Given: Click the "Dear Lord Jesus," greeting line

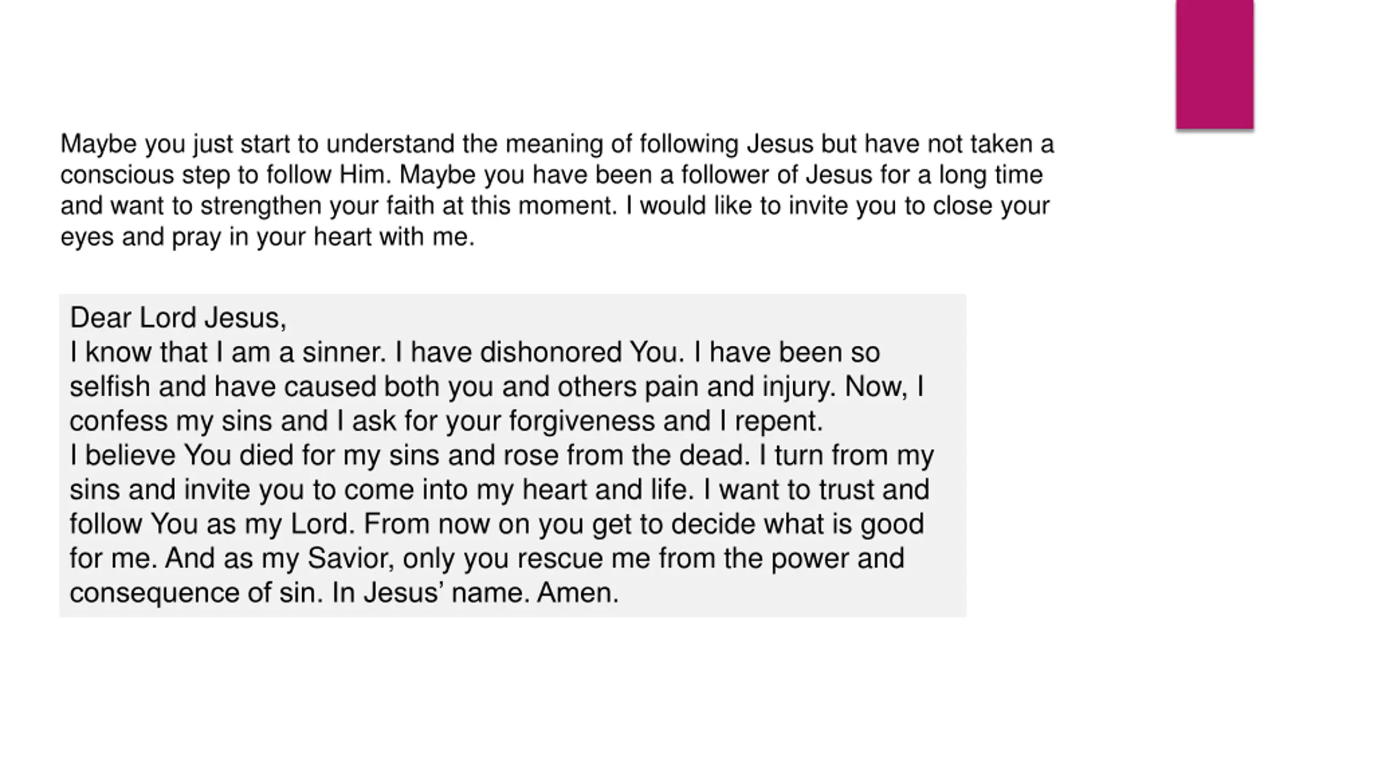Looking at the screenshot, I should pyautogui.click(x=178, y=318).
